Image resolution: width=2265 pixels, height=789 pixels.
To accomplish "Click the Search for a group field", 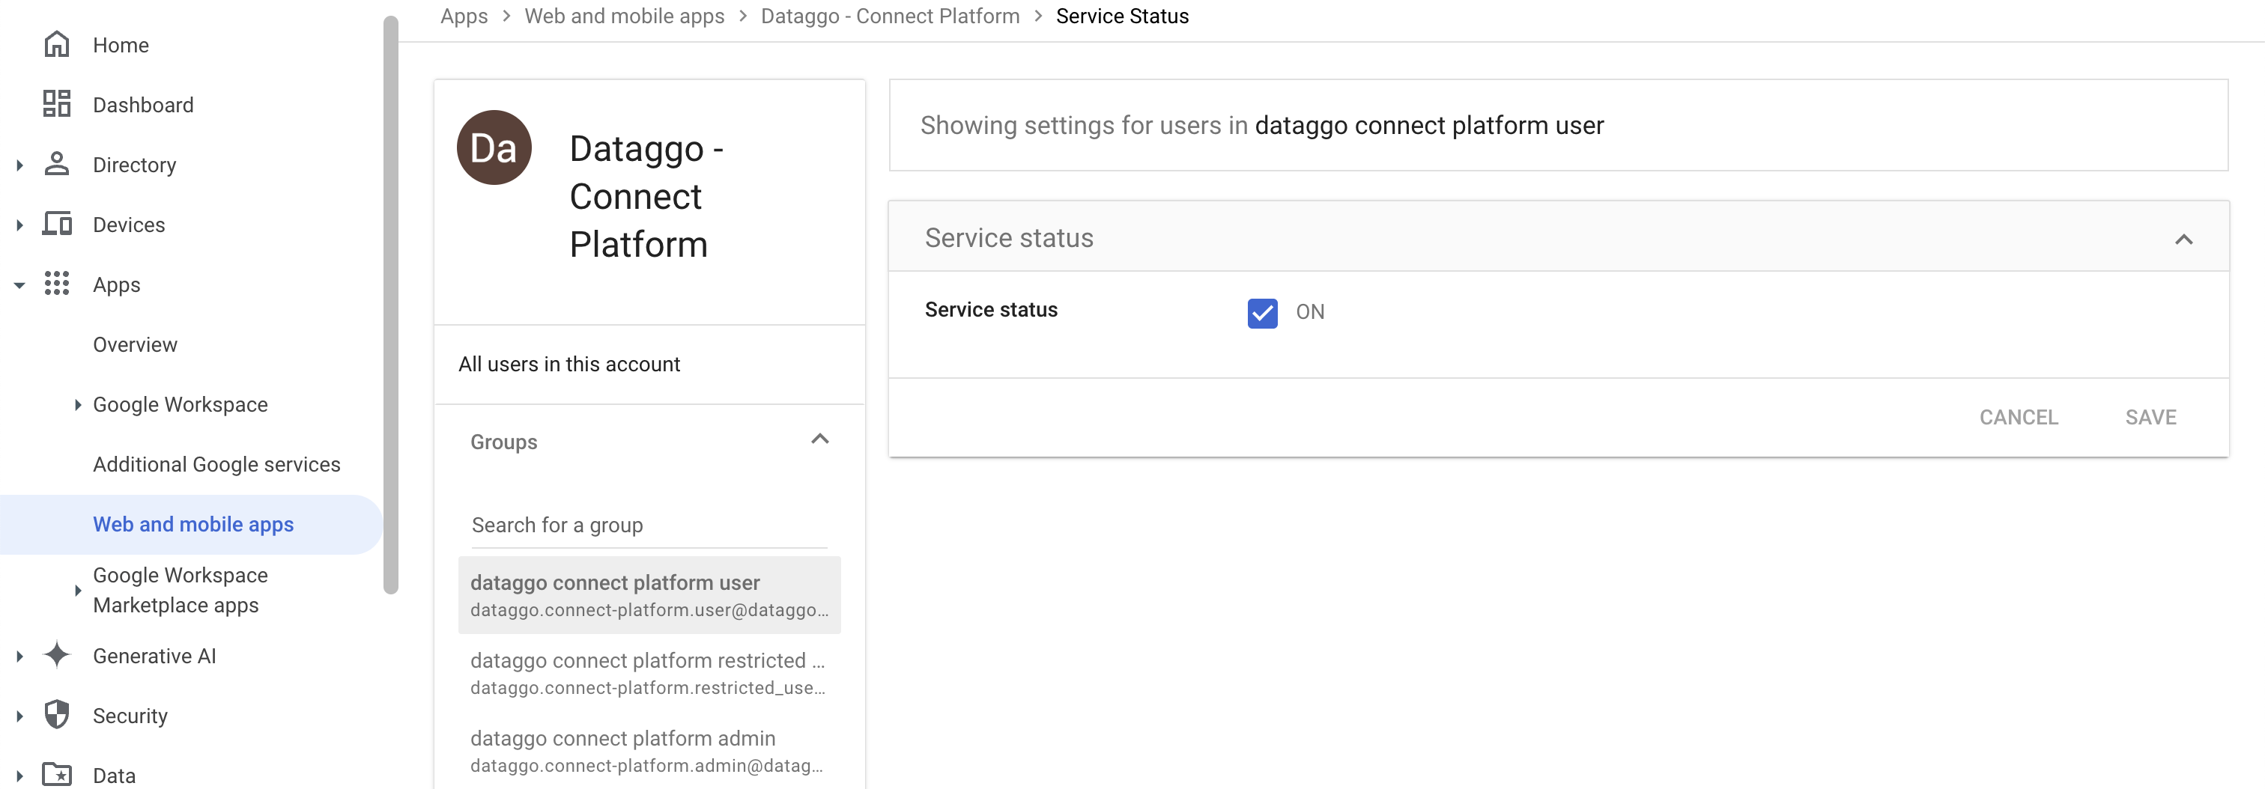I will click(x=646, y=525).
